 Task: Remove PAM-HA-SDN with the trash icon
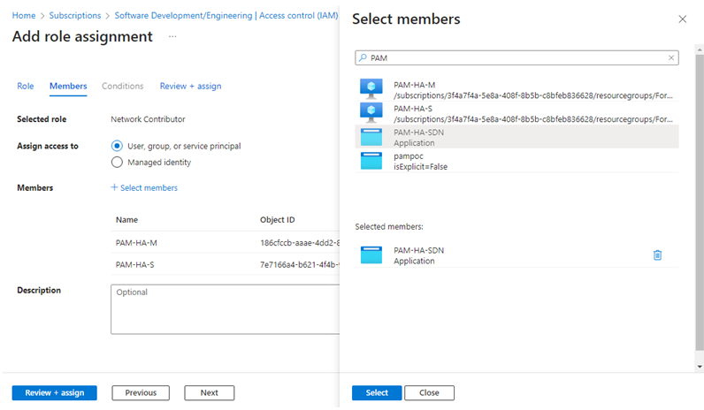657,254
